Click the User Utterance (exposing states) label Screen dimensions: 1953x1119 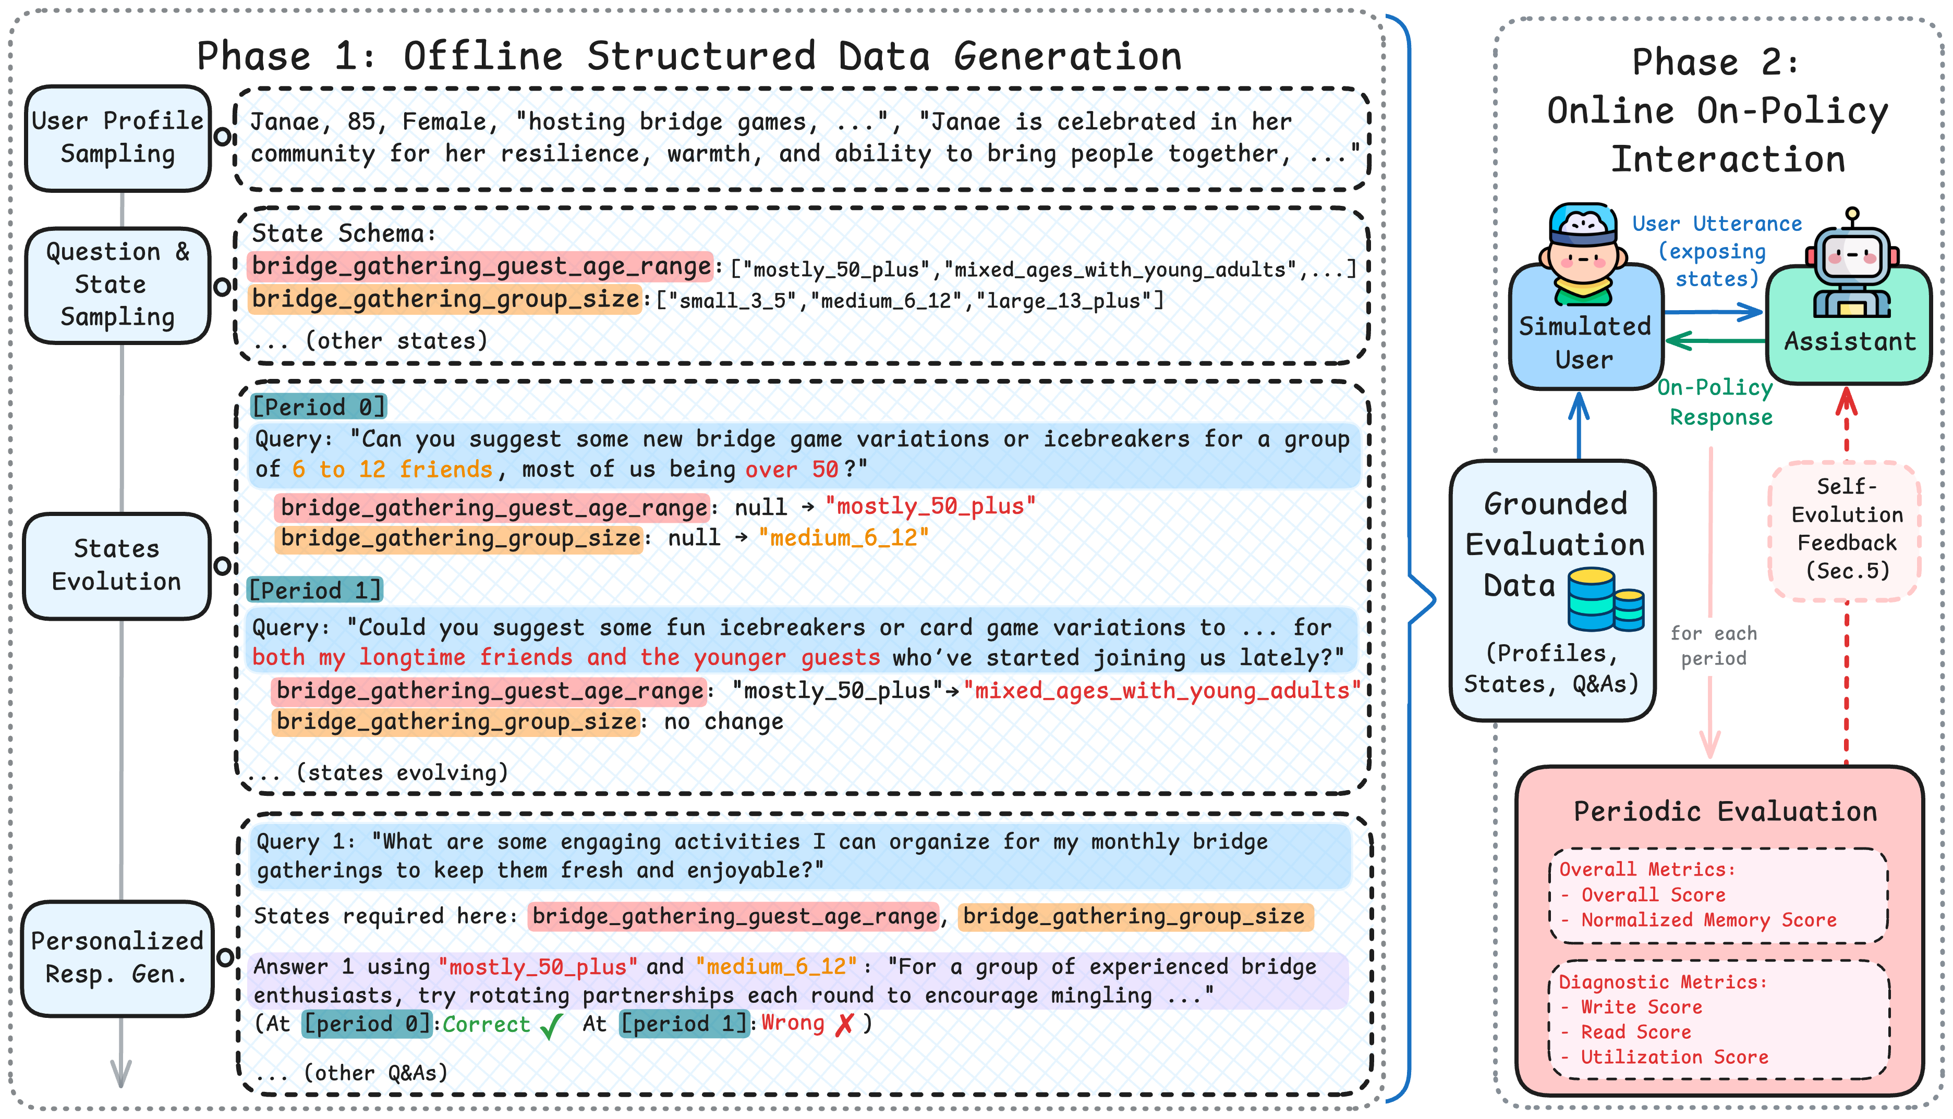(1716, 251)
